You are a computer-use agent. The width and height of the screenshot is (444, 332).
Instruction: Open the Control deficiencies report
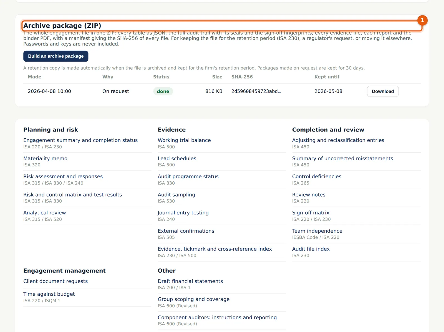tap(317, 176)
